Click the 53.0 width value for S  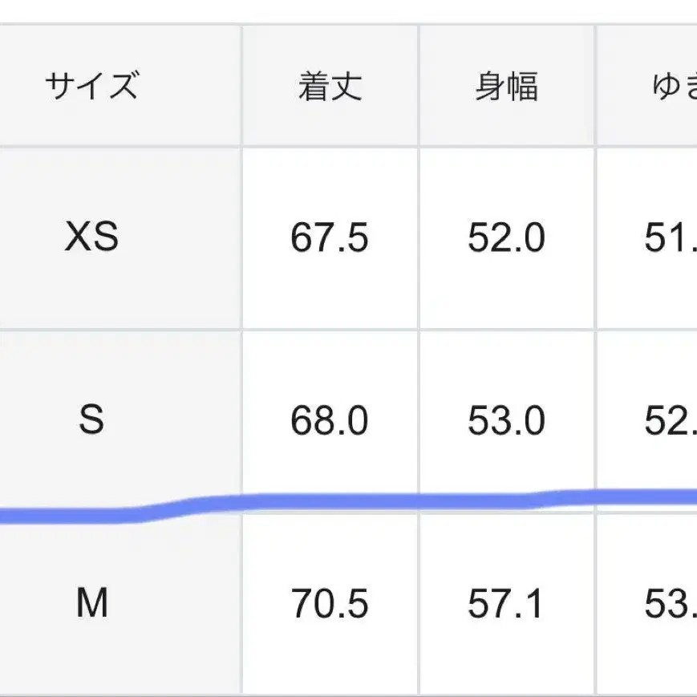coord(506,420)
